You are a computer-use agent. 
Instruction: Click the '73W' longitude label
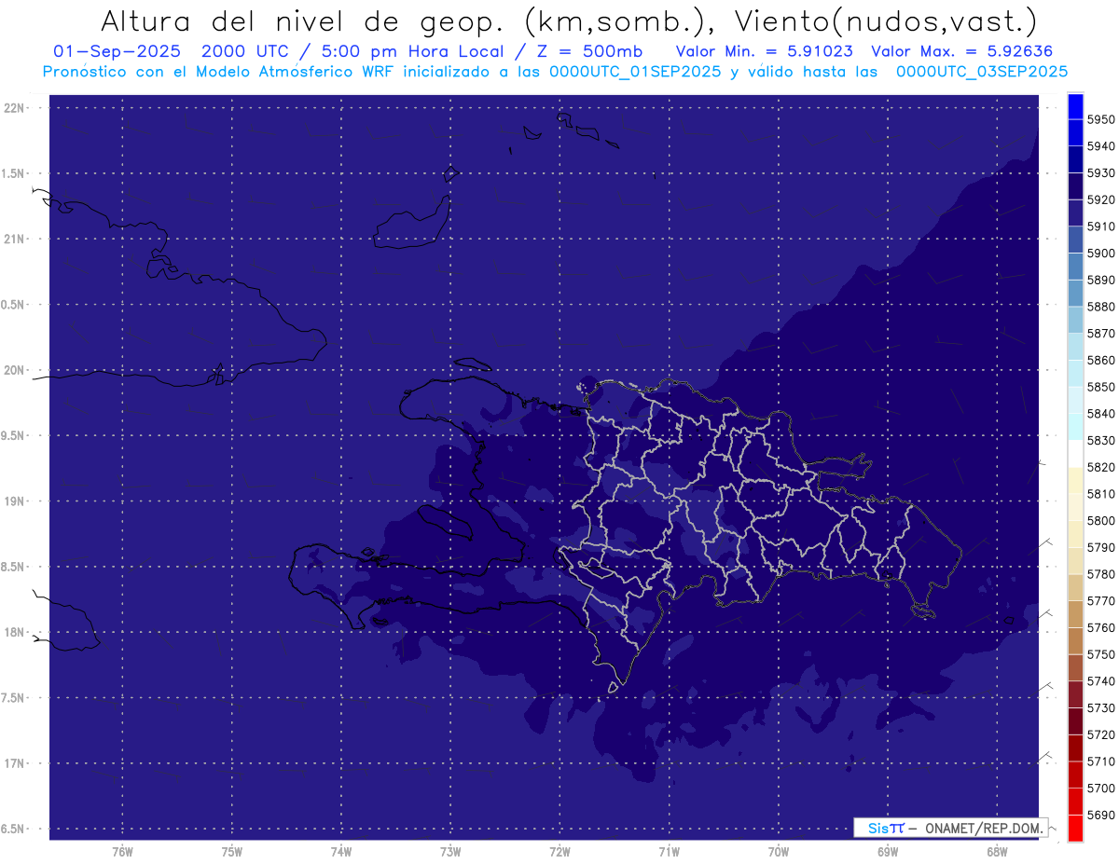click(450, 851)
